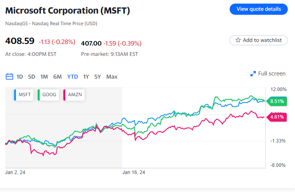
Task: Click the pink 4.61% value label
Action: tap(277, 117)
